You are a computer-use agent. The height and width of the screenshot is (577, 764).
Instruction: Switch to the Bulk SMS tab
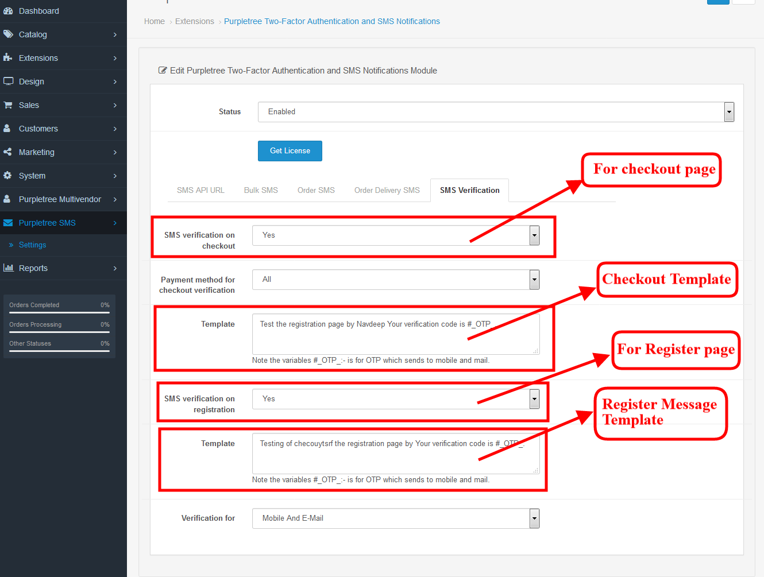point(261,191)
